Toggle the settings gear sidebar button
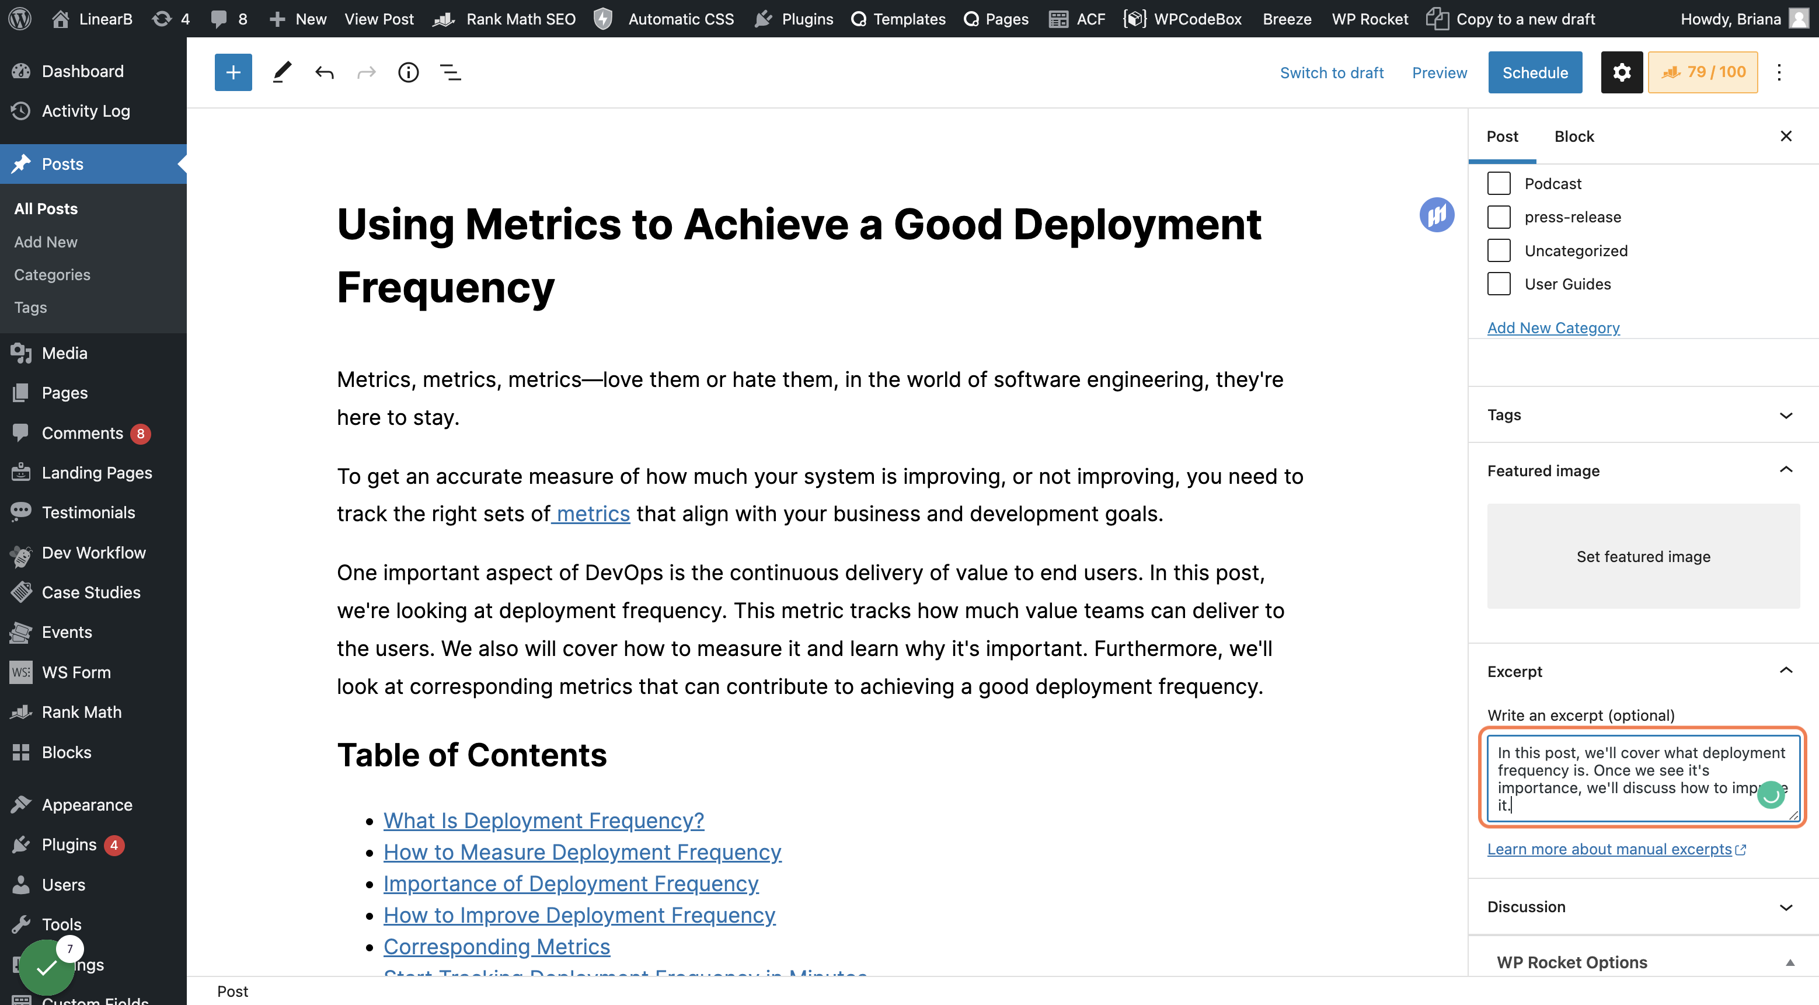 (1621, 72)
